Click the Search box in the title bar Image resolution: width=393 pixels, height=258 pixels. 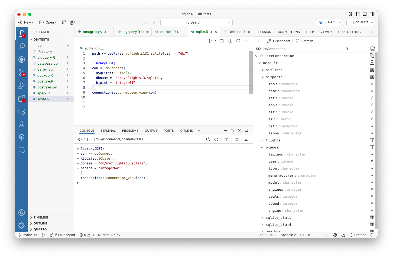coord(196,22)
